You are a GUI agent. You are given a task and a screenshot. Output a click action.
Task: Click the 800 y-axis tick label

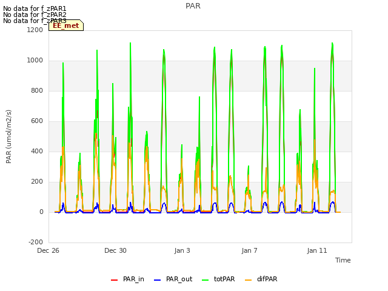pyautogui.click(x=37, y=90)
